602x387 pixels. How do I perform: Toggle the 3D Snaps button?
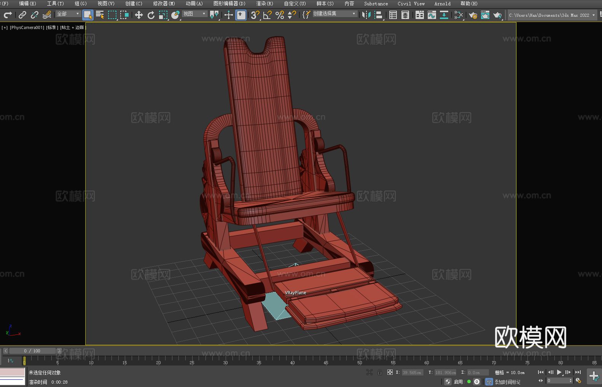255,15
